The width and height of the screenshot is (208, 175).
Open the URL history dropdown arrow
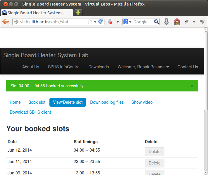95,22
